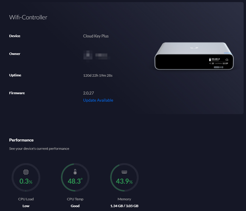Click the Memory label
The image size is (246, 211).
pyautogui.click(x=124, y=199)
